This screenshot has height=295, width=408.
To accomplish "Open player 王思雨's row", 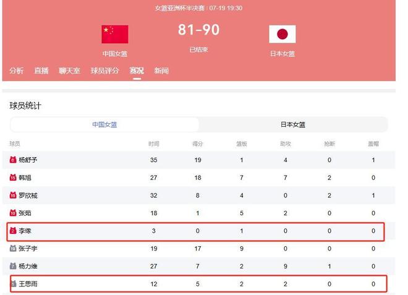I will pos(199,284).
